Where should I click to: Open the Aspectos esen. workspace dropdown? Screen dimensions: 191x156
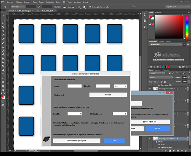pyautogui.click(x=177, y=7)
